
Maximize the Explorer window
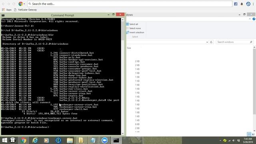pos(244,14)
